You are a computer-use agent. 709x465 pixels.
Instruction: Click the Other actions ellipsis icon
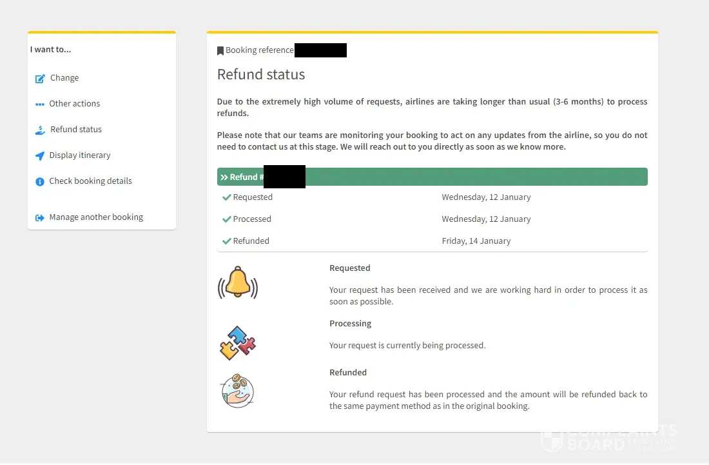tap(40, 104)
